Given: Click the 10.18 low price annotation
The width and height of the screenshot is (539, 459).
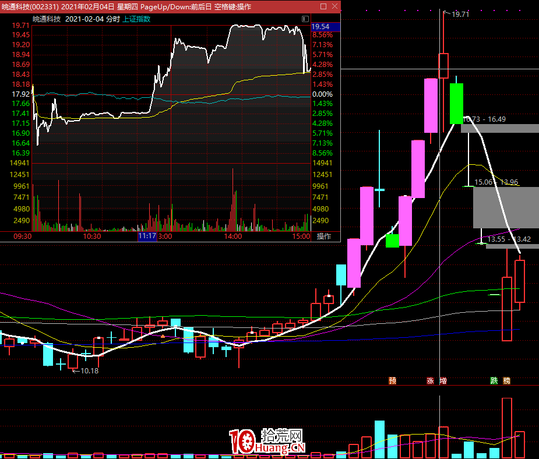Looking at the screenshot, I should coord(89,371).
